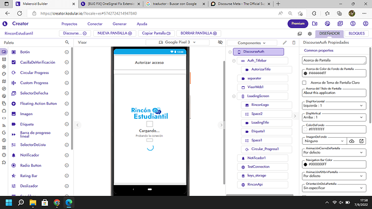The image size is (372, 209).
Task: Click the NUEVA PANTALLA button
Action: click(115, 33)
